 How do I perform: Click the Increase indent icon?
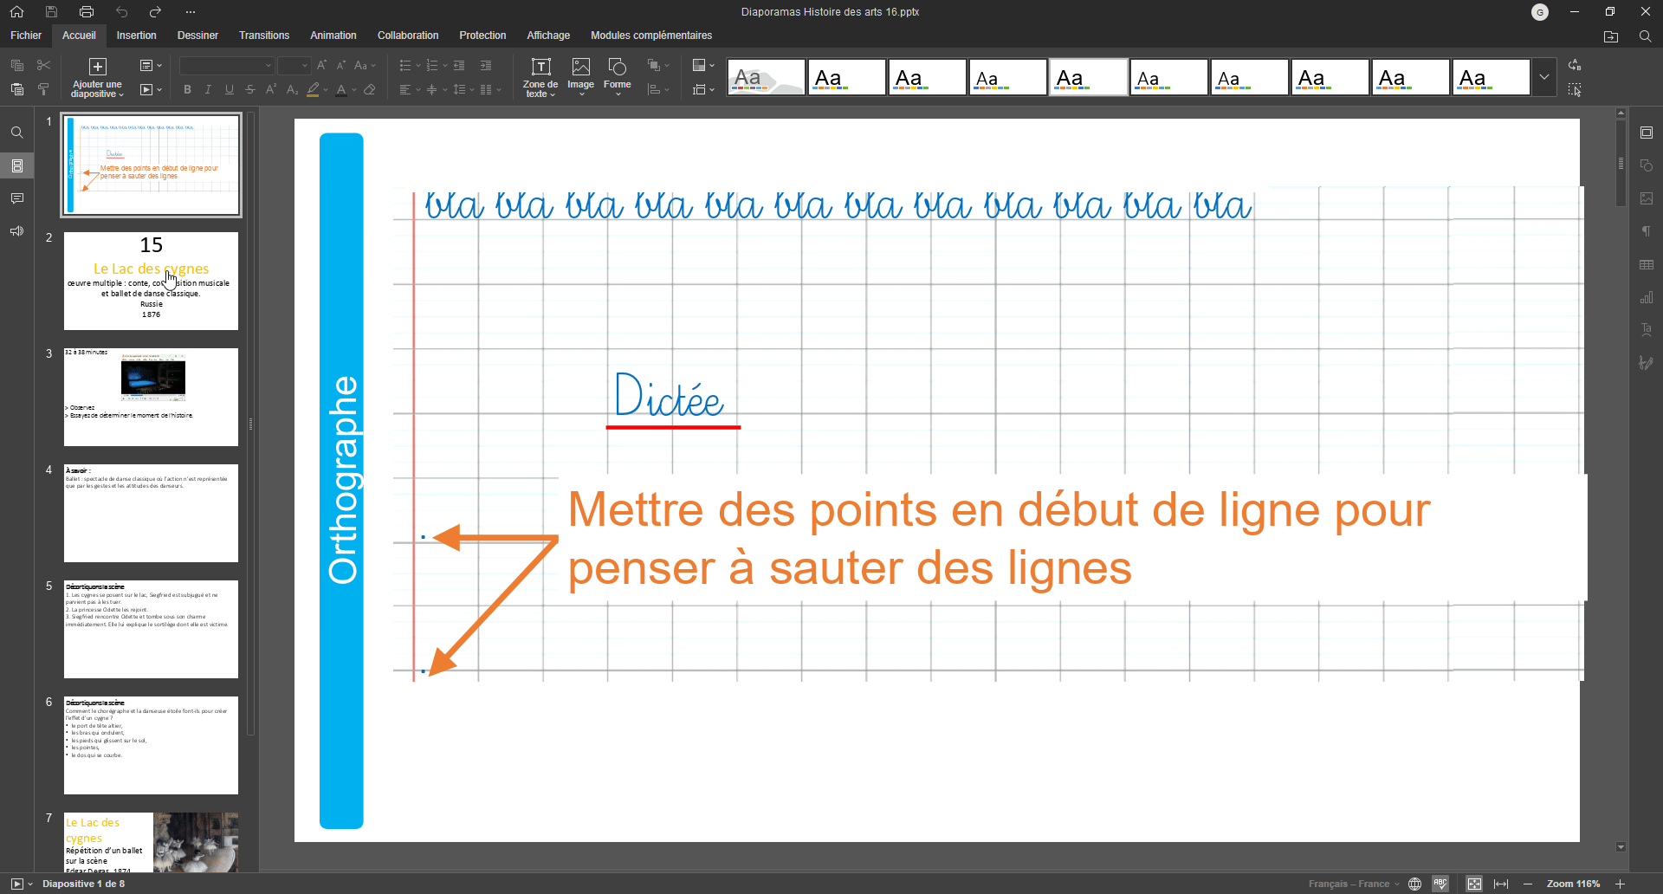(x=486, y=65)
